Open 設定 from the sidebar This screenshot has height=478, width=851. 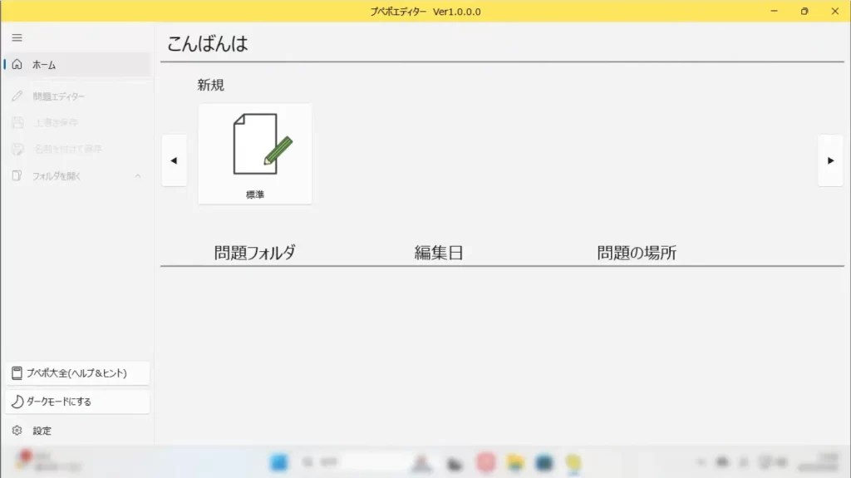click(x=42, y=431)
